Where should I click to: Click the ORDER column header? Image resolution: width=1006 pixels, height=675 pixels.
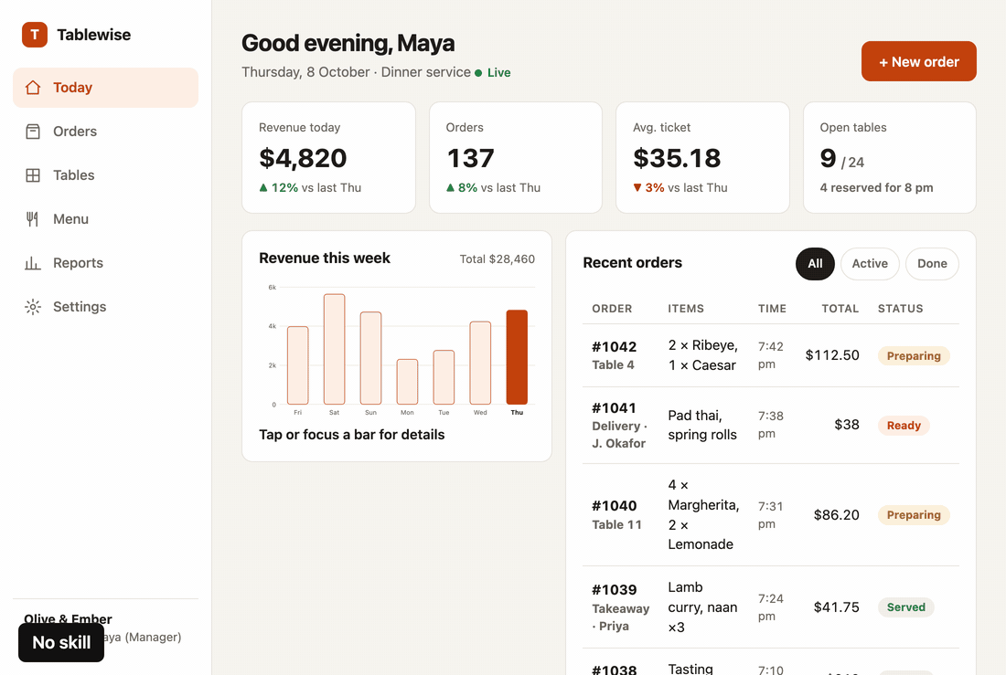[612, 309]
